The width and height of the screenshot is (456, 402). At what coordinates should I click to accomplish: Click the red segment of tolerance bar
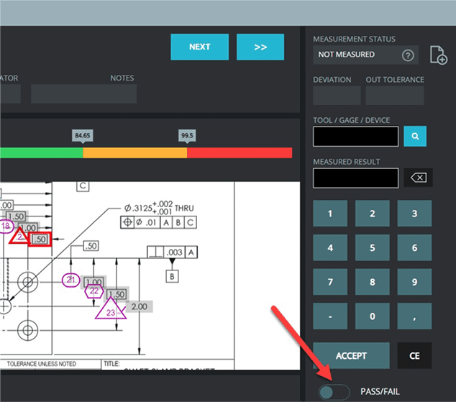(240, 152)
